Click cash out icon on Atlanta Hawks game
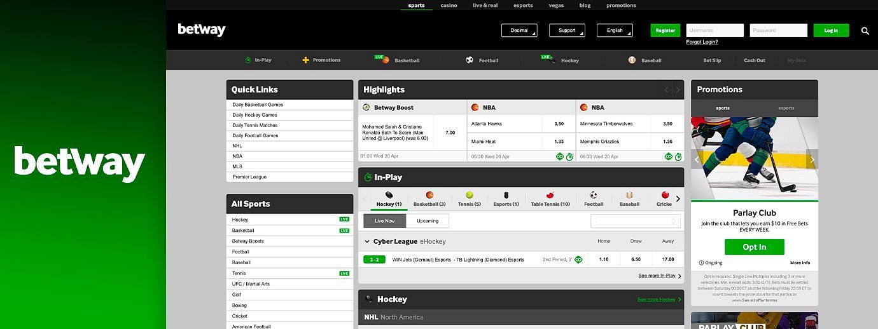The image size is (878, 329). click(x=559, y=156)
